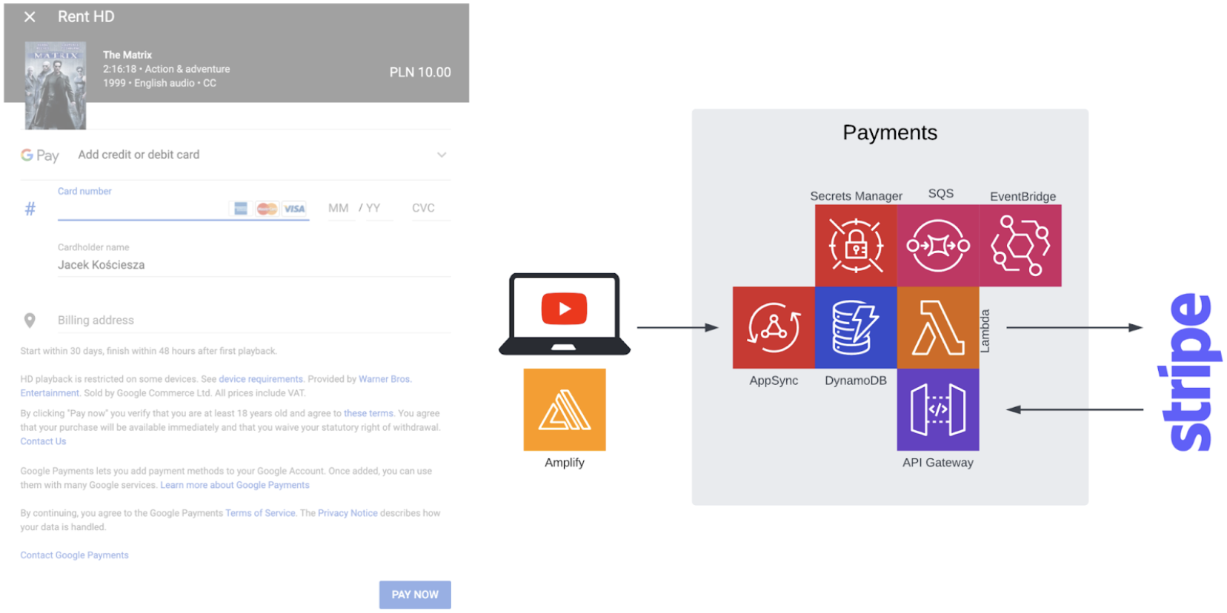Click the DynamoDB icon
Image resolution: width=1227 pixels, height=613 pixels.
coord(856,327)
